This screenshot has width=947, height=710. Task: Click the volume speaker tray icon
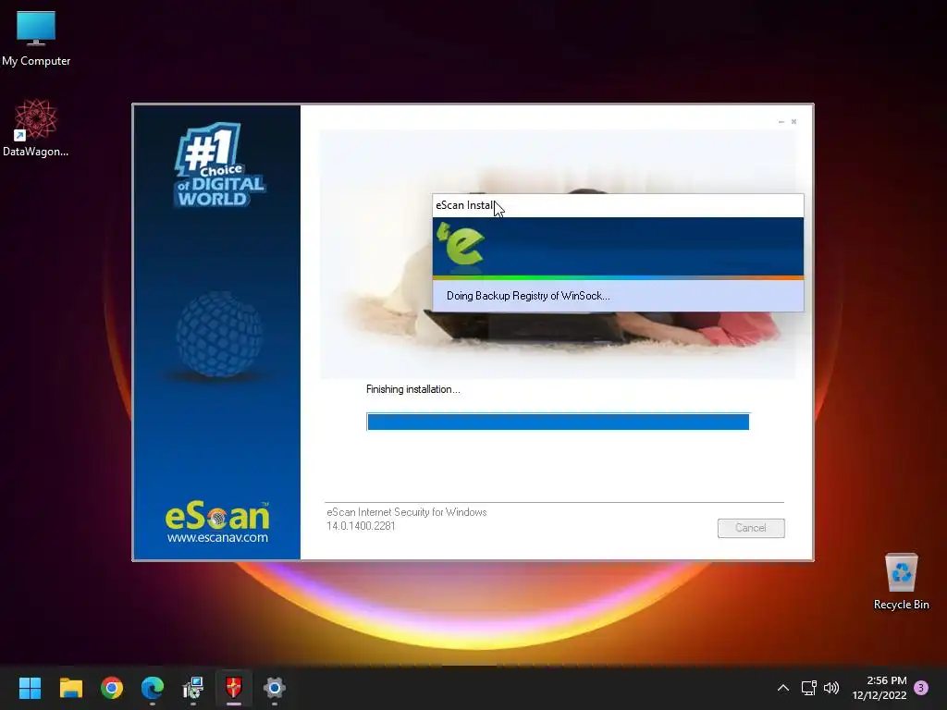[831, 688]
